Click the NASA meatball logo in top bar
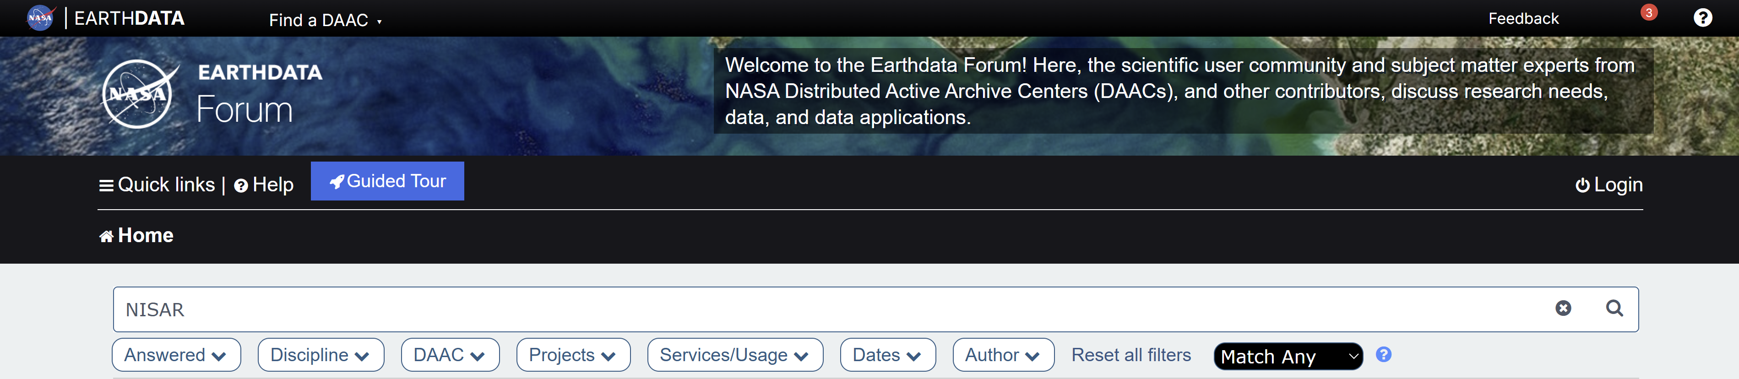This screenshot has height=379, width=1739. tap(40, 17)
